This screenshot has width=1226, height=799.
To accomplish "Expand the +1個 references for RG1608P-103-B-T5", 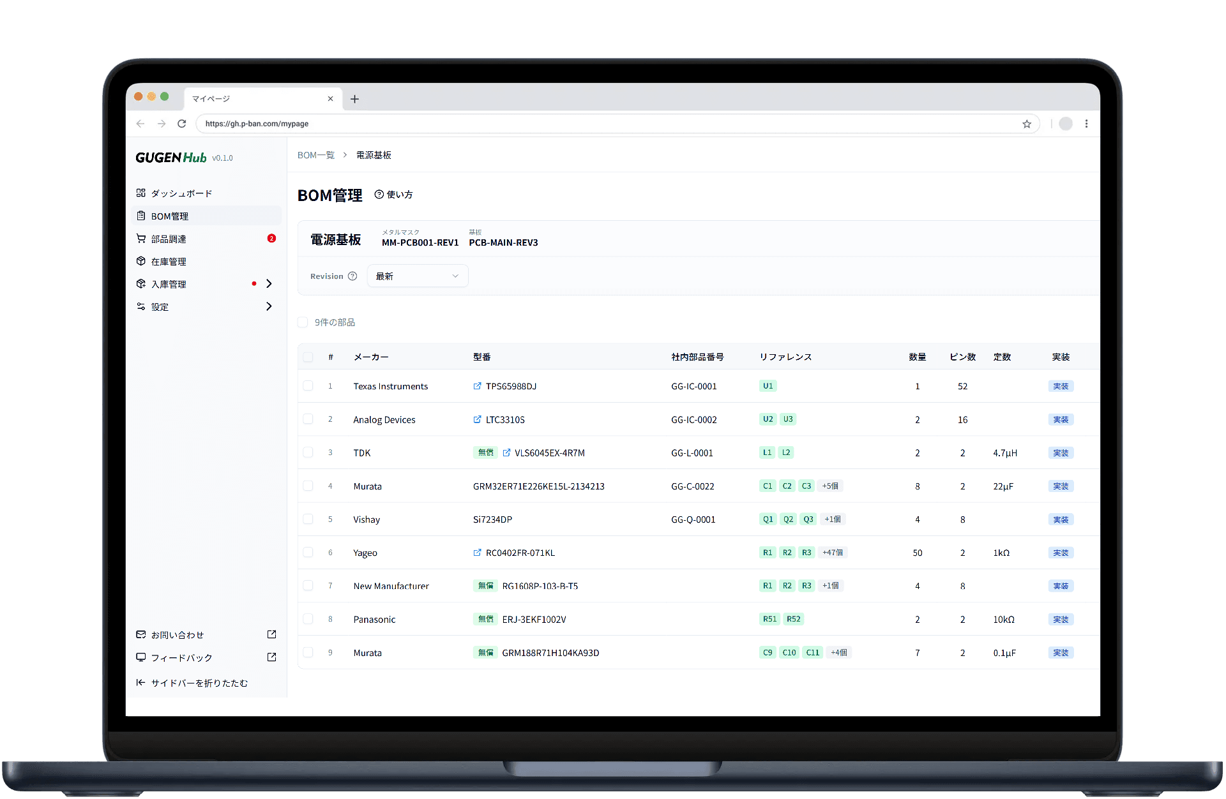I will tap(831, 585).
